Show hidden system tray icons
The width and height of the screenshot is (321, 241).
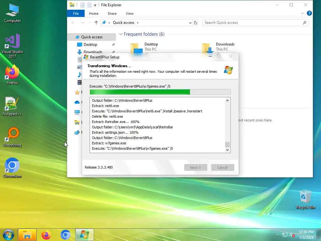[277, 235]
